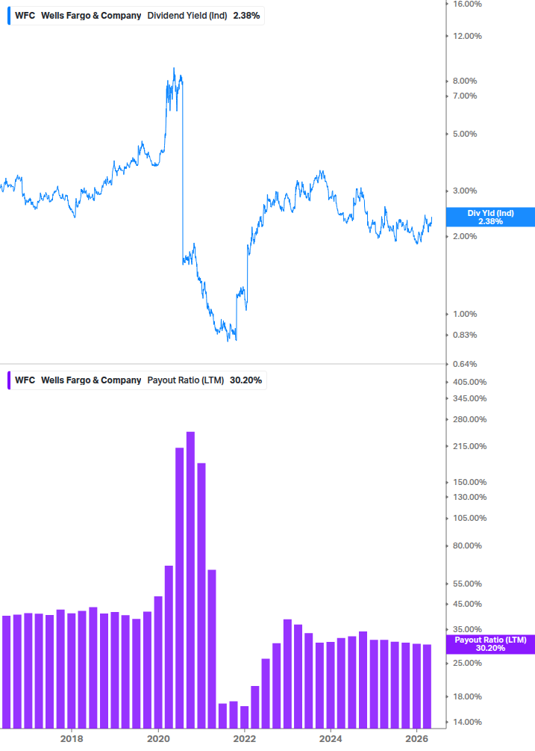Click the 18.00% tick on payout ratio axis
The image size is (535, 751).
[467, 697]
